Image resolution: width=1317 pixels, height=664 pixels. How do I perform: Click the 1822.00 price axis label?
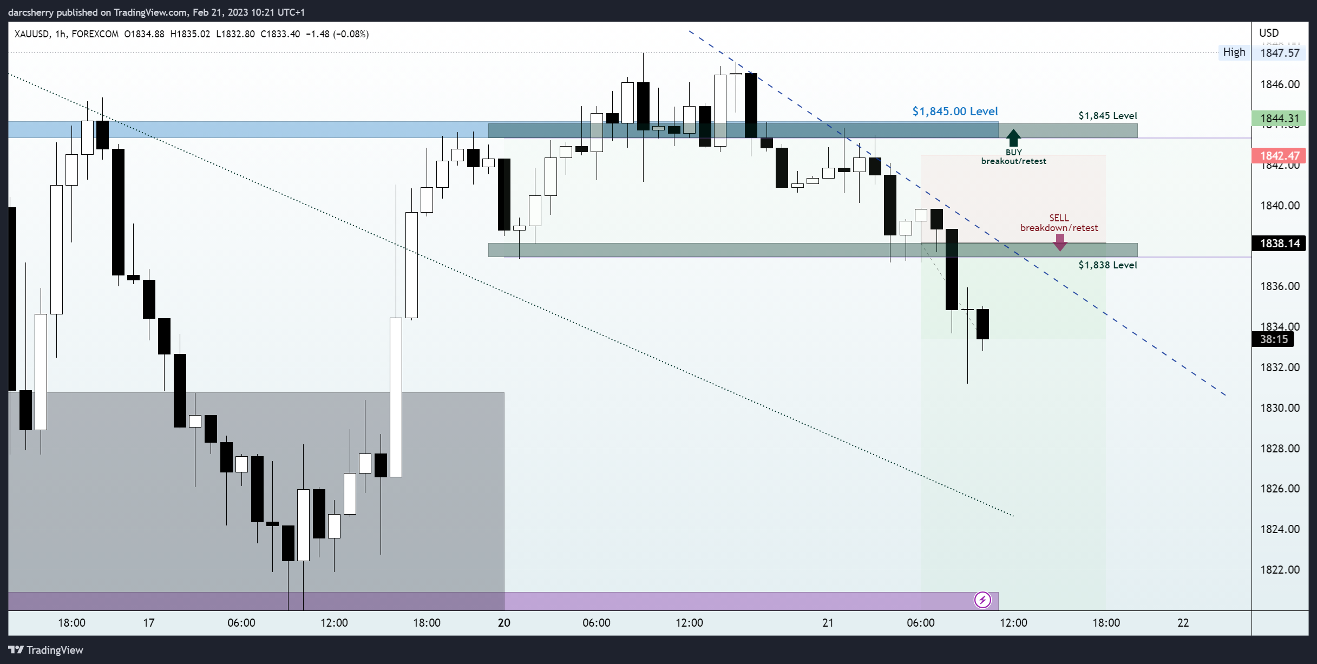1280,570
